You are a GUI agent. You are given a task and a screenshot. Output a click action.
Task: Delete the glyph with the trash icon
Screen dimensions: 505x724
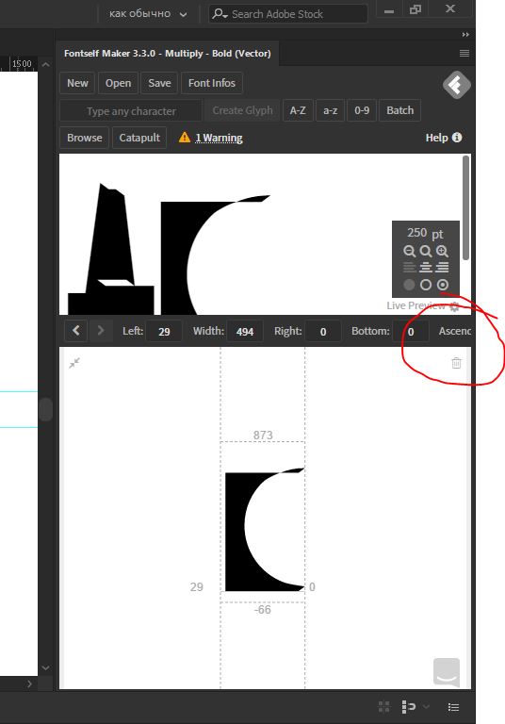point(456,363)
